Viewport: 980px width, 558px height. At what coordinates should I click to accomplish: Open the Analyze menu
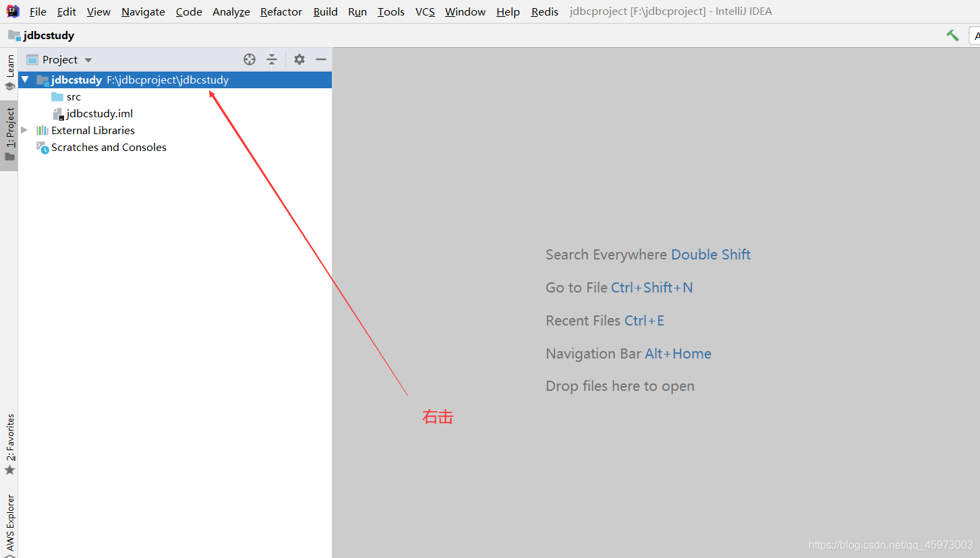[231, 11]
